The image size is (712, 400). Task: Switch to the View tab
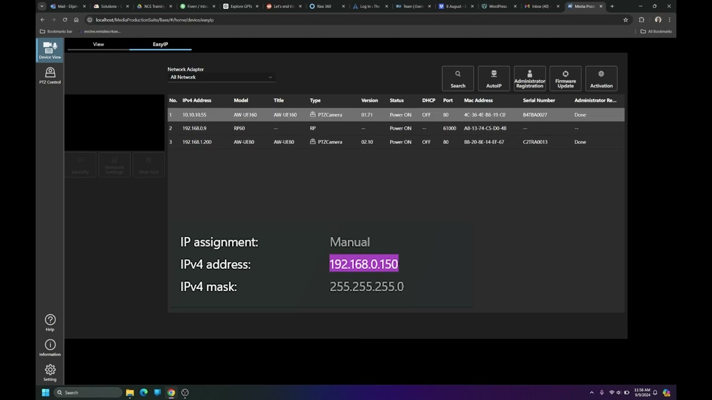tap(98, 44)
